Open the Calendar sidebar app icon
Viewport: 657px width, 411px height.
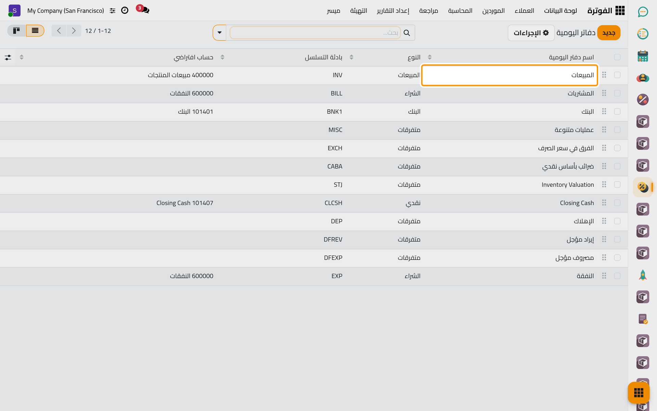[643, 56]
